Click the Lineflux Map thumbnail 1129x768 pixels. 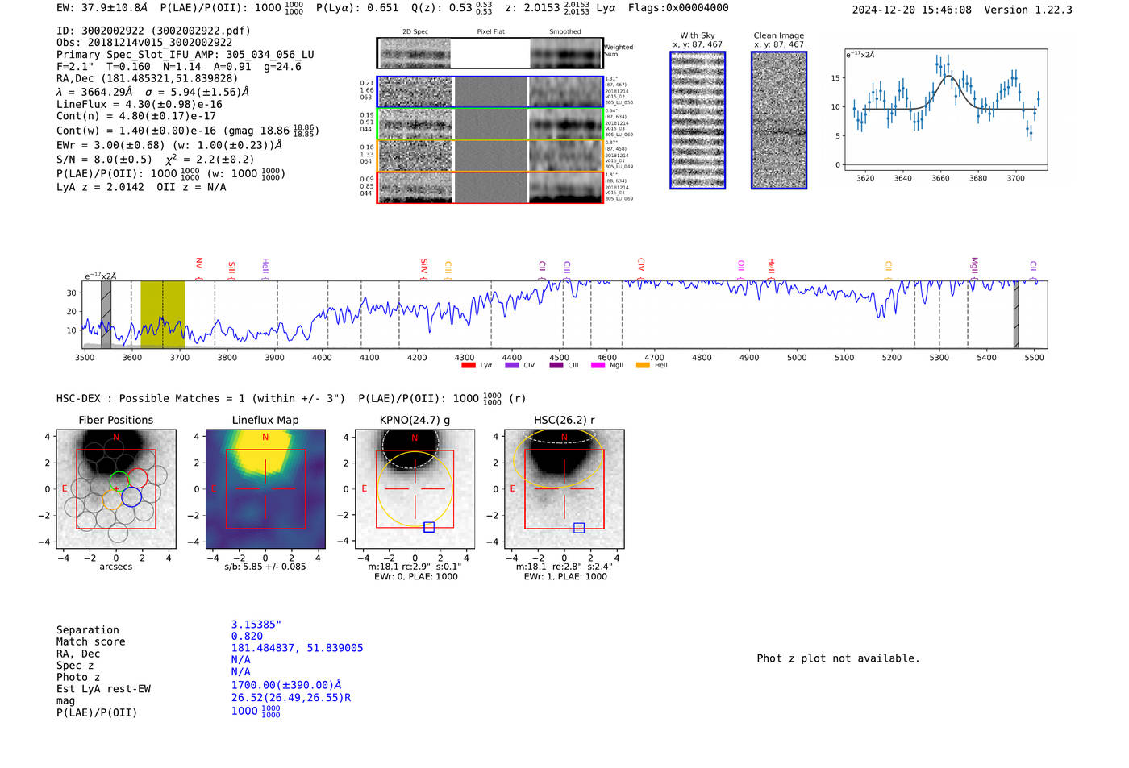[265, 489]
